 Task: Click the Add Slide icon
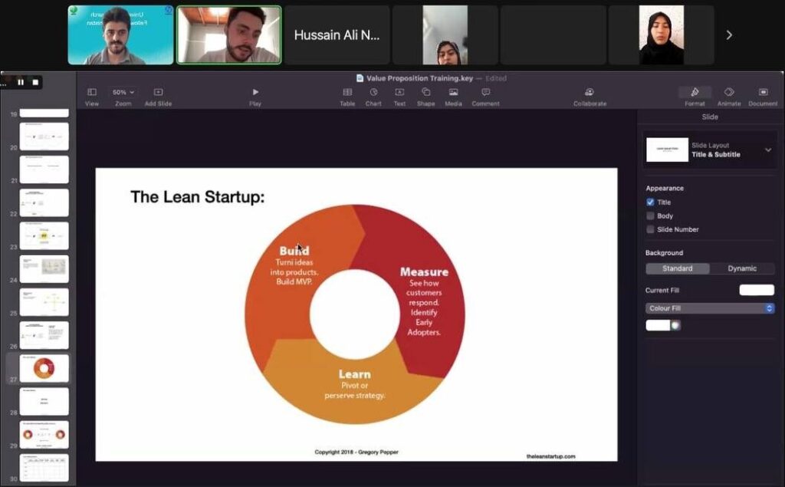coord(158,92)
